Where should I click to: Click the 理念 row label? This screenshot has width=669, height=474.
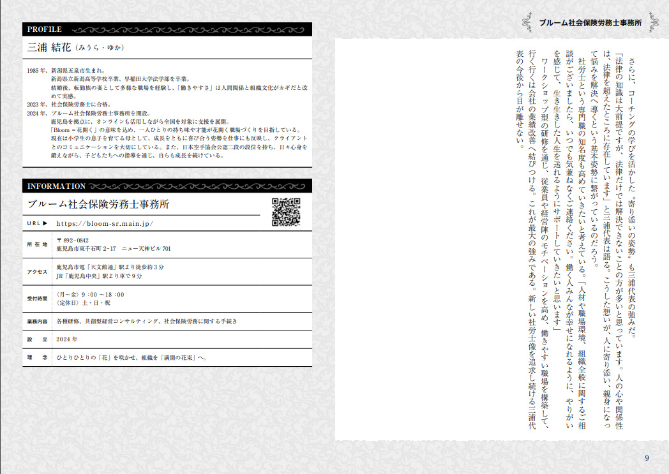pos(38,358)
